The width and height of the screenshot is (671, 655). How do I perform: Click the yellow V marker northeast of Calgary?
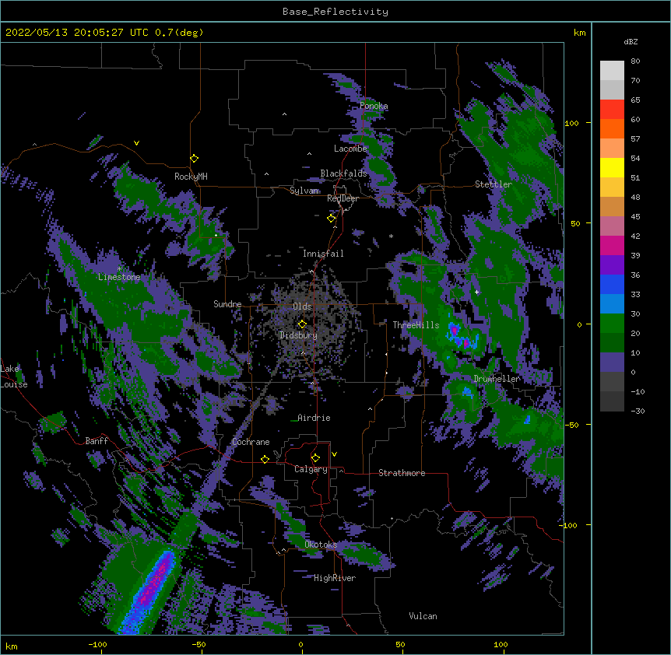(334, 454)
